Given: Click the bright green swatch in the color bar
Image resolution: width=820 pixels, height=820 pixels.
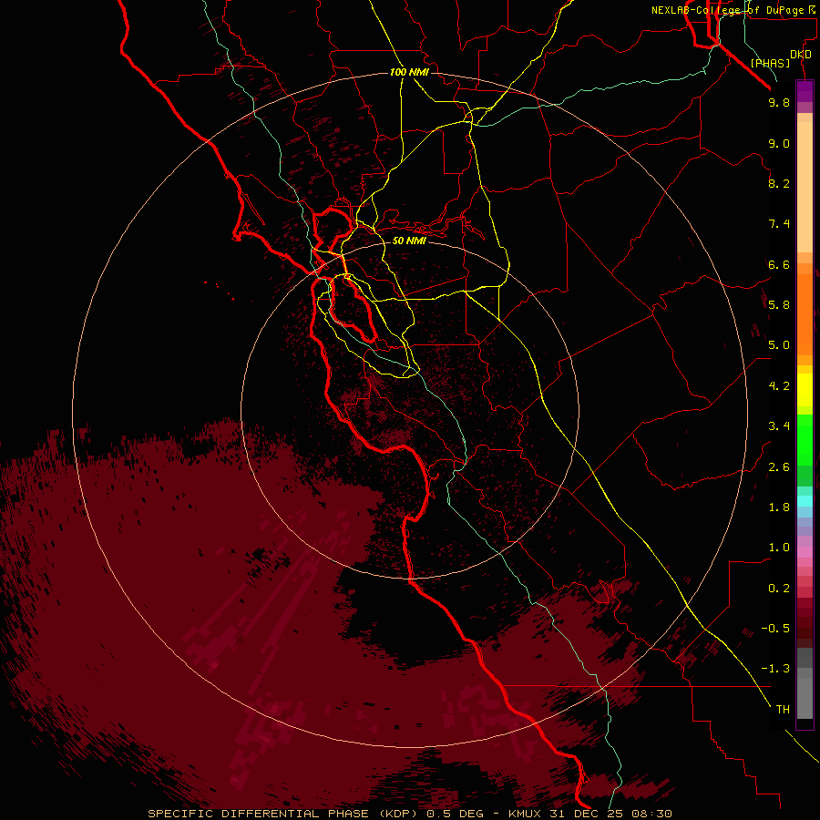Looking at the screenshot, I should [805, 440].
